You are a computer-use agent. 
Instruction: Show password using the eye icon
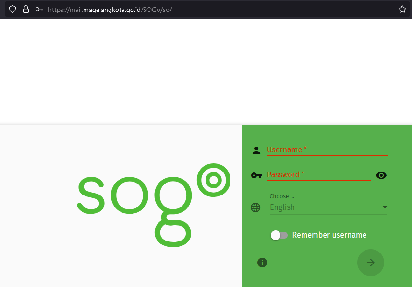381,175
